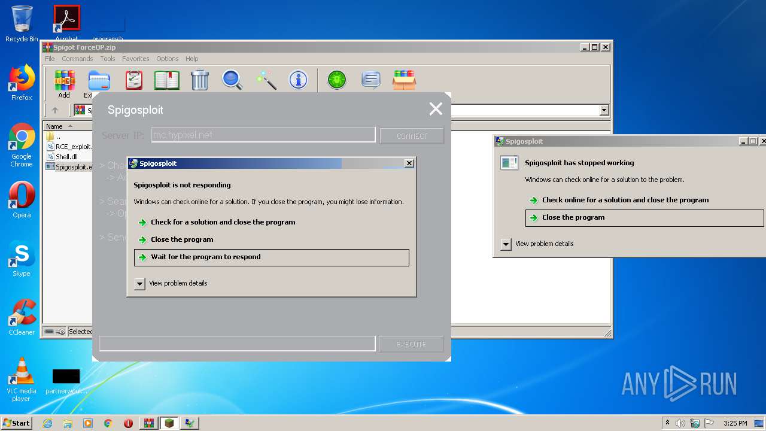Open the Google Chrome desktop shortcut

coord(22,145)
